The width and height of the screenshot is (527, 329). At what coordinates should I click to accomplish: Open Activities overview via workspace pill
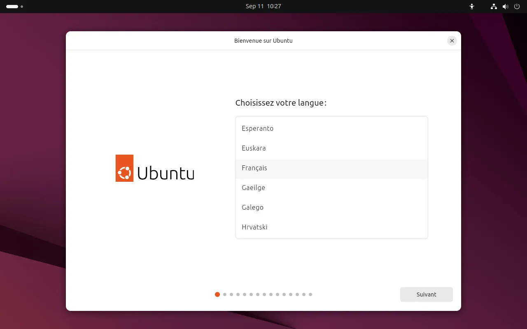click(12, 7)
